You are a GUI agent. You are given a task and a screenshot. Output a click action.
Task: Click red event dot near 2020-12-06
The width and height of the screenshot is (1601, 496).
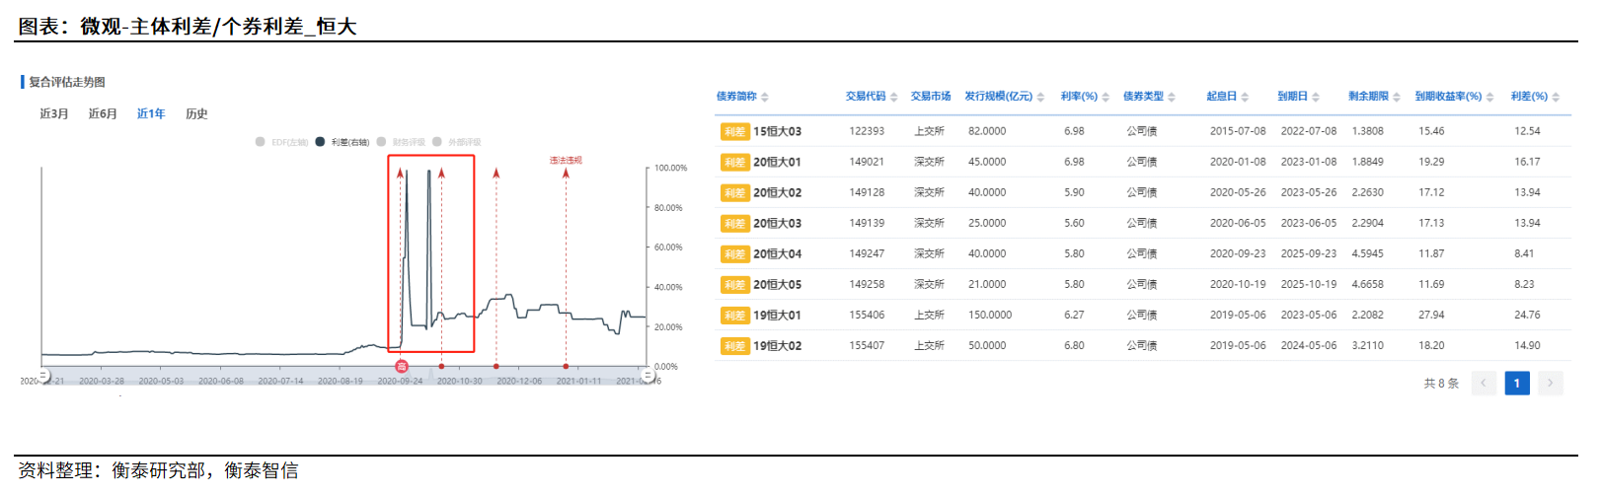point(496,366)
